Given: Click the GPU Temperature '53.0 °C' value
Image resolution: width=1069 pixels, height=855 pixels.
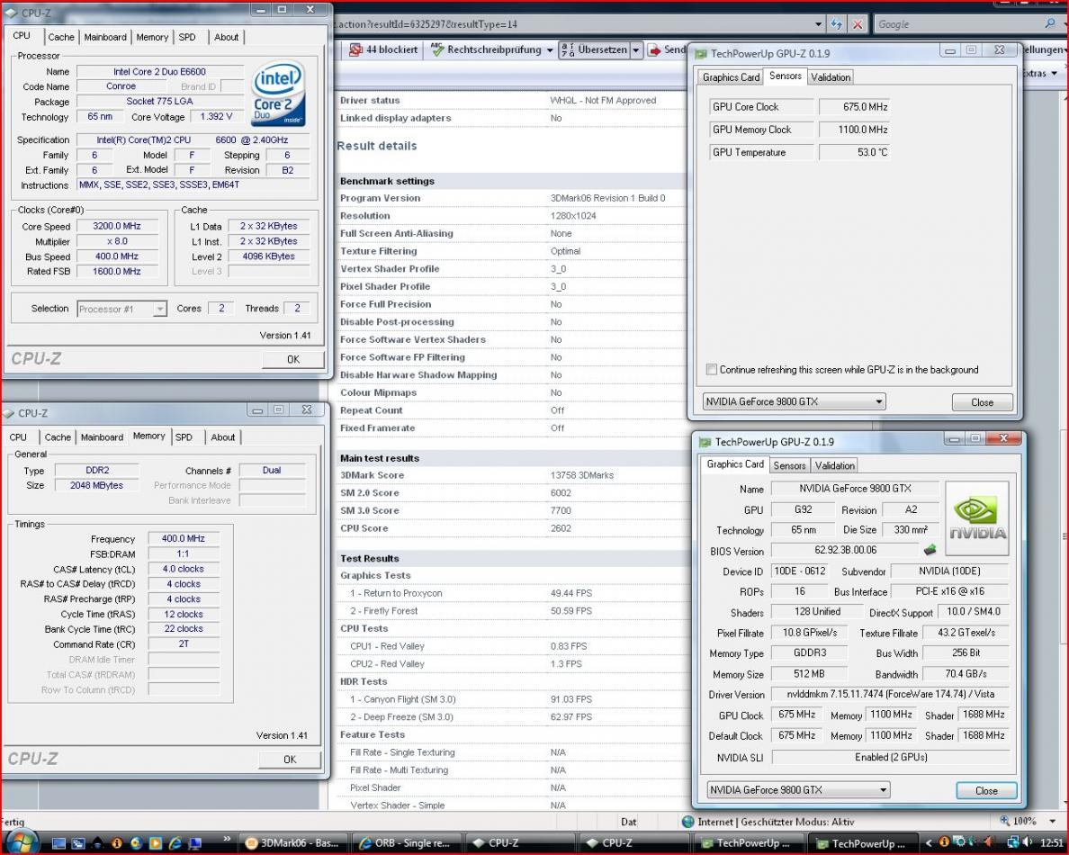Looking at the screenshot, I should (854, 153).
